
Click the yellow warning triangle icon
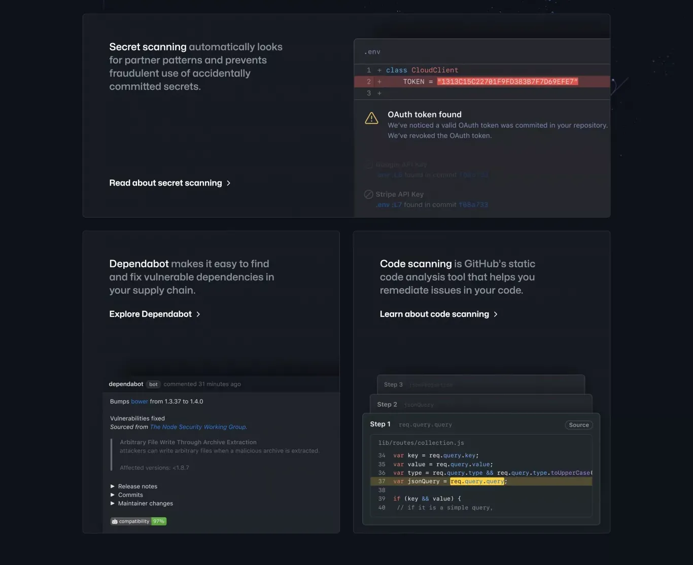371,118
